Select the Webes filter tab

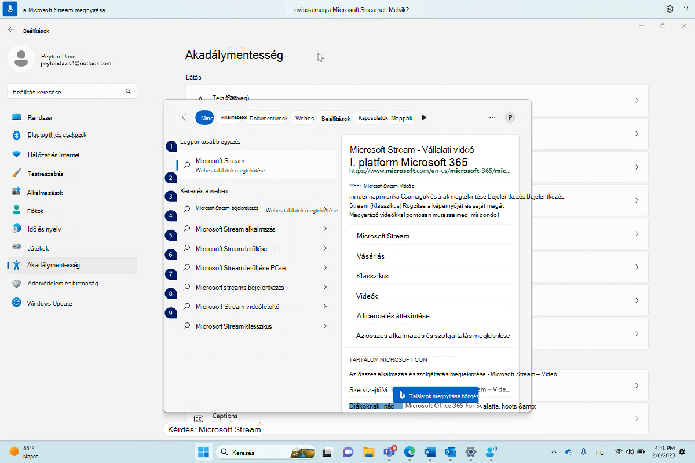(304, 118)
